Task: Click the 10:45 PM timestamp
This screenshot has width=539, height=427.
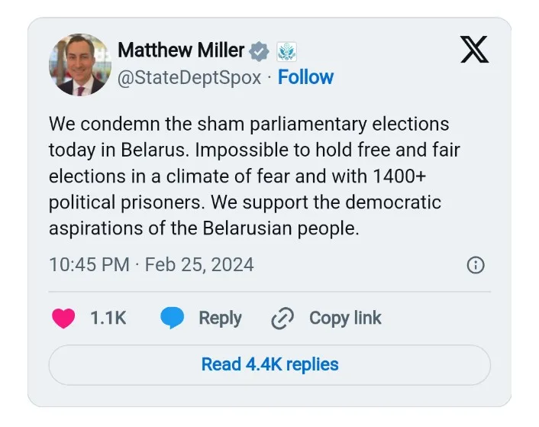Action: [89, 265]
